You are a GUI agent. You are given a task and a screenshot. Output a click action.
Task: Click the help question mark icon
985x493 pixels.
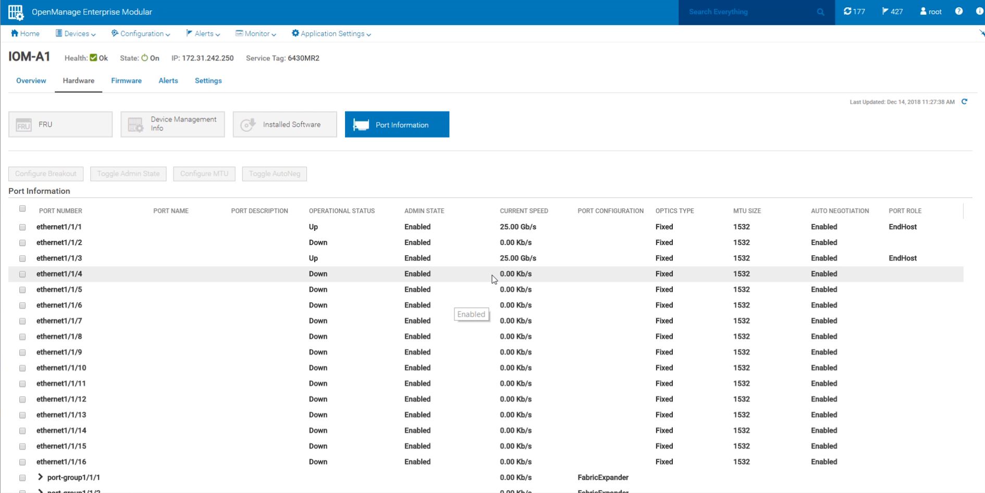coord(959,11)
